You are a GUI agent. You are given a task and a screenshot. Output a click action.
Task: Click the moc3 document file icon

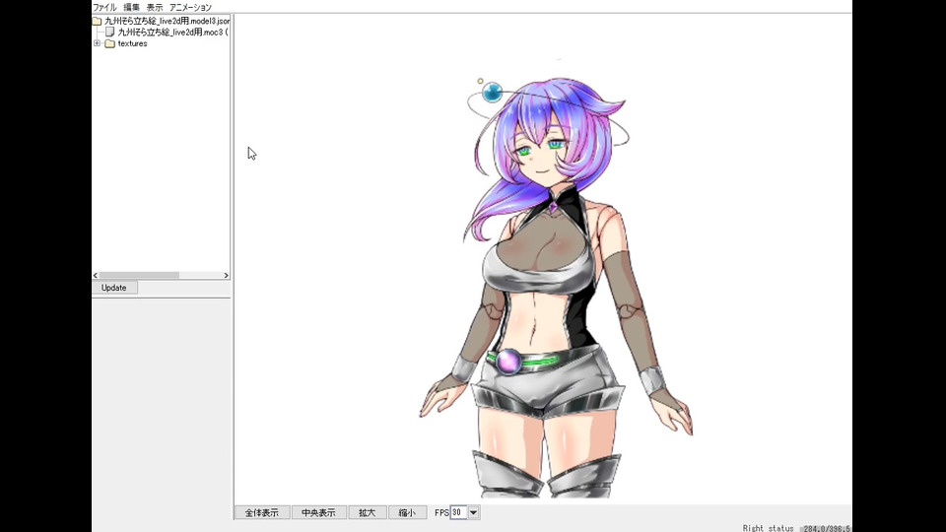[x=109, y=32]
